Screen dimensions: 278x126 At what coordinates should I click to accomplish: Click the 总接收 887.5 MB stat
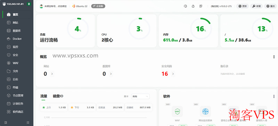point(138,107)
